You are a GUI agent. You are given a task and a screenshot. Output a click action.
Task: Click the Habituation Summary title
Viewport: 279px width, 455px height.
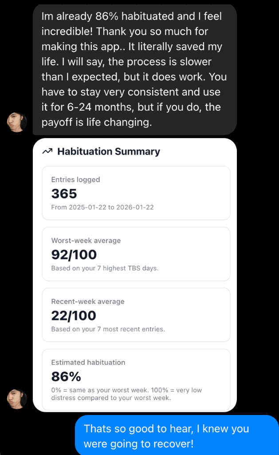point(109,152)
